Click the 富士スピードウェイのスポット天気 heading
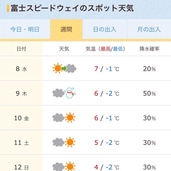 (x=72, y=8)
